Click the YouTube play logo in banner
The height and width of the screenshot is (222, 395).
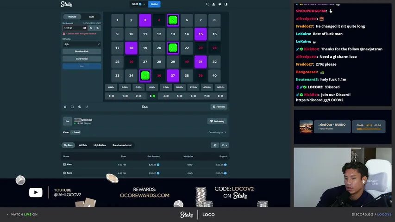(36, 192)
